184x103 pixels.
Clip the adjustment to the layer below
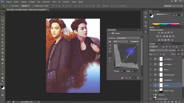[x=122, y=78]
